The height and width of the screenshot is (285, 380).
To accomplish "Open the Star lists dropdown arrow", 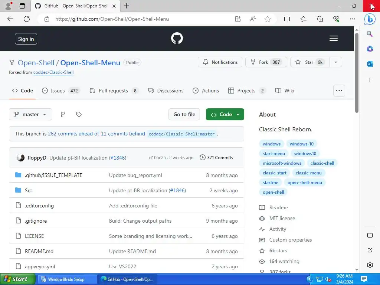I will point(335,62).
